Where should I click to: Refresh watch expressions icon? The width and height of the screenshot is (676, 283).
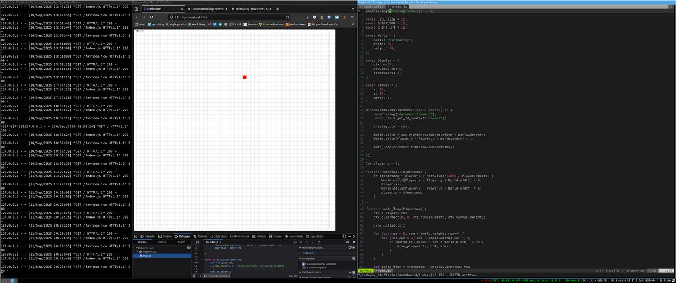(350, 248)
